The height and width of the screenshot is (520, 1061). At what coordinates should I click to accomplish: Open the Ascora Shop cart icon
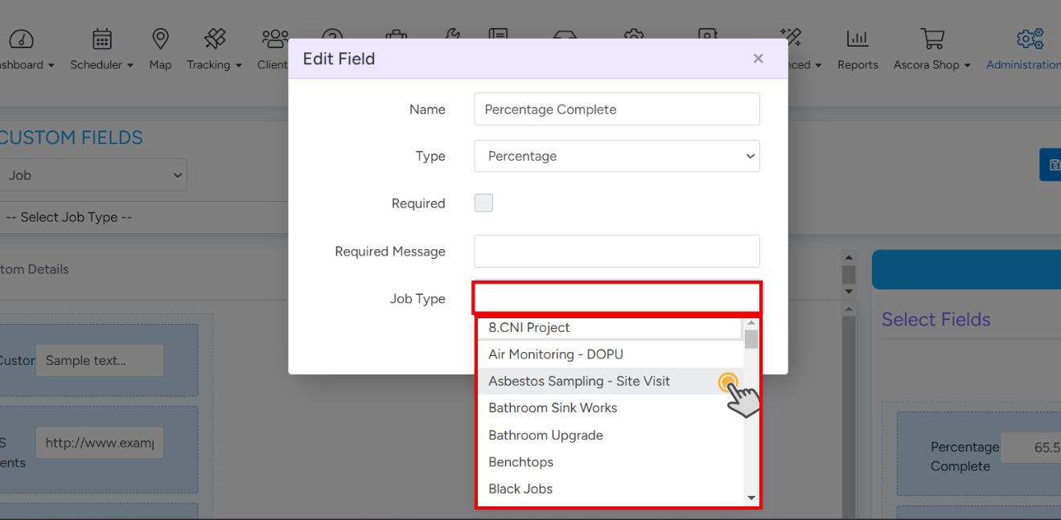931,39
